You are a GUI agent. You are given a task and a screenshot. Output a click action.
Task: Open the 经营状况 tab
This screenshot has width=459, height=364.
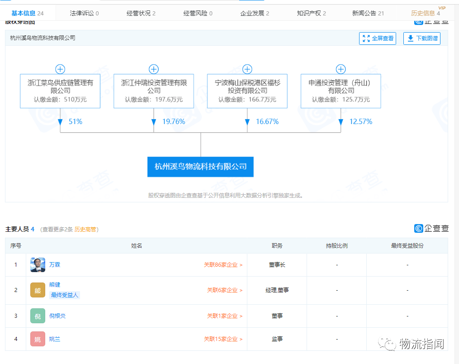[x=141, y=13]
